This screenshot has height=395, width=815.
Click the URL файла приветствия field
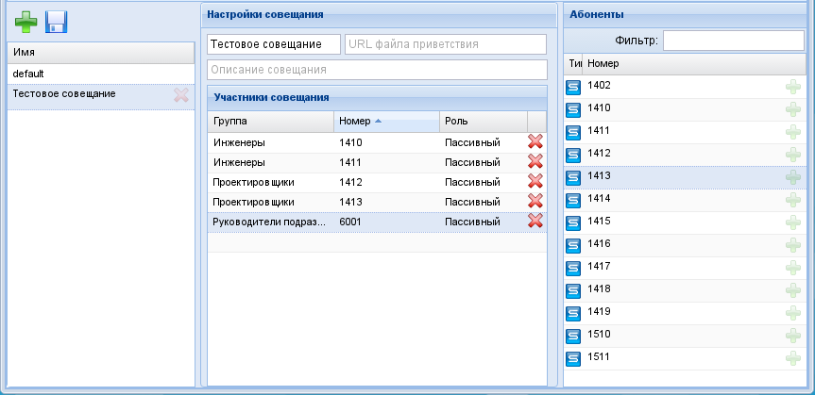pyautogui.click(x=445, y=44)
